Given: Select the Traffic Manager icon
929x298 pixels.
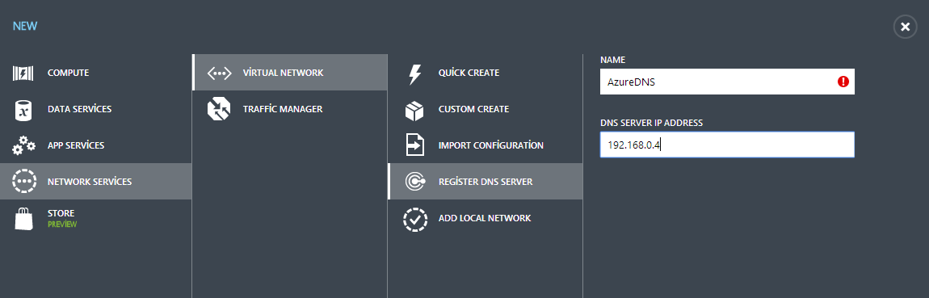Looking at the screenshot, I should tap(219, 109).
